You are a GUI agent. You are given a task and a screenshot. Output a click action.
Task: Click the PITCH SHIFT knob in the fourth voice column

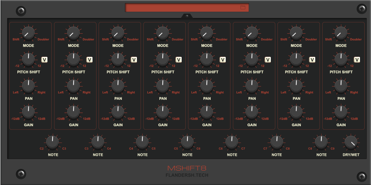[x=163, y=60]
